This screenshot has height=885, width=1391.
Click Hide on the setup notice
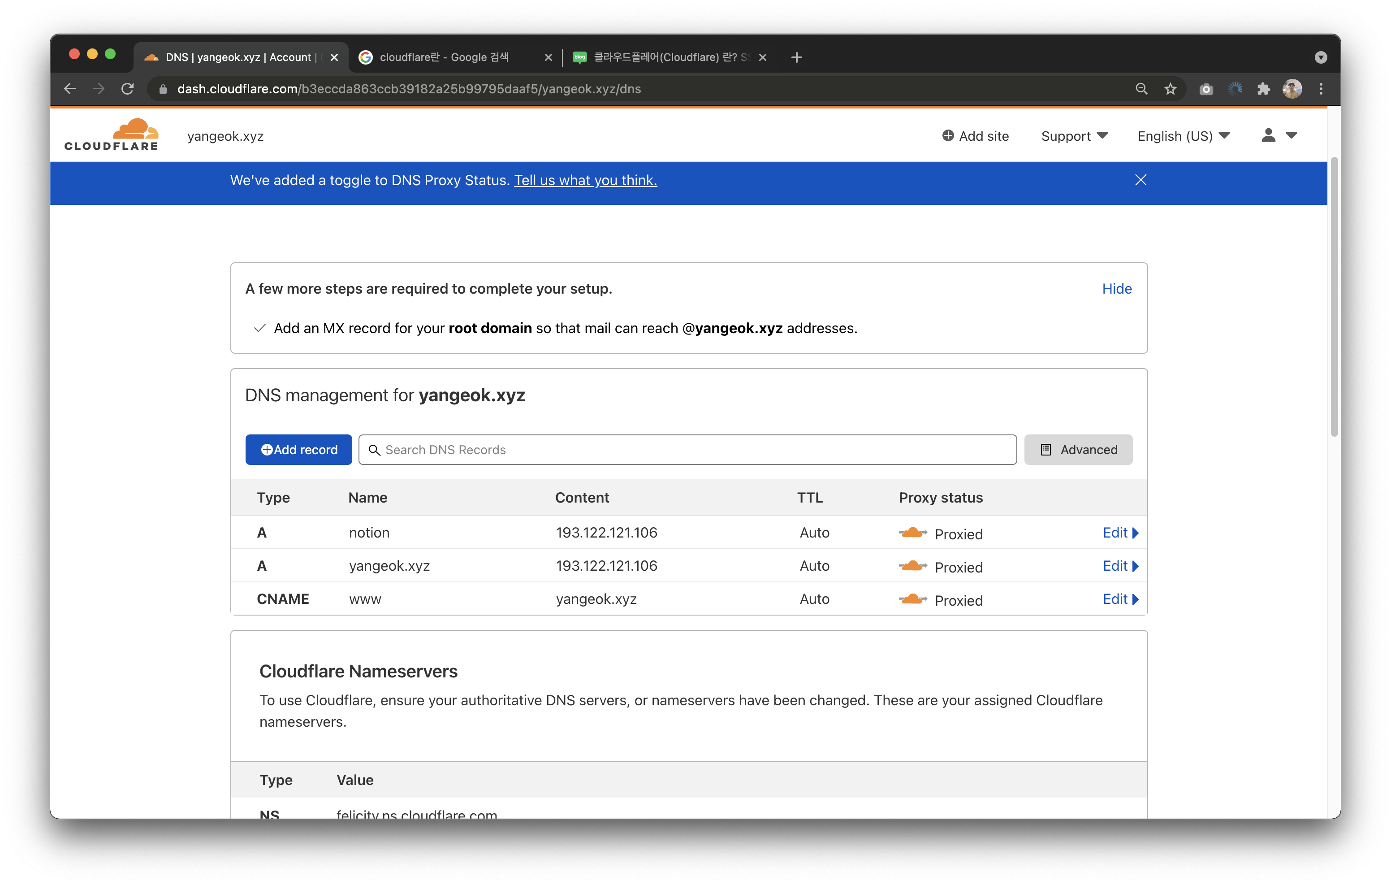pyautogui.click(x=1117, y=288)
